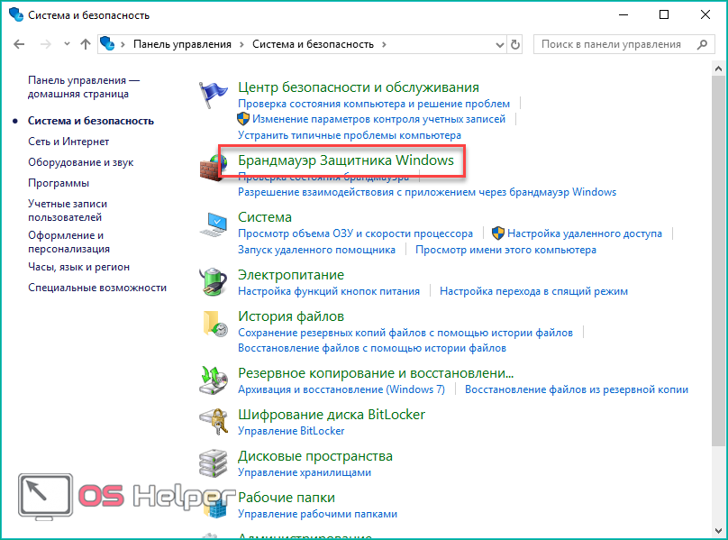Open Брандмауэр Защитника Windows
The width and height of the screenshot is (728, 540).
[x=346, y=160]
